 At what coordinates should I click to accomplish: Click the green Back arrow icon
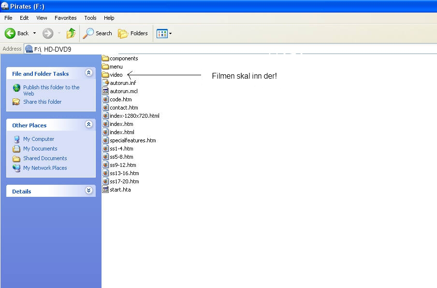coord(10,33)
